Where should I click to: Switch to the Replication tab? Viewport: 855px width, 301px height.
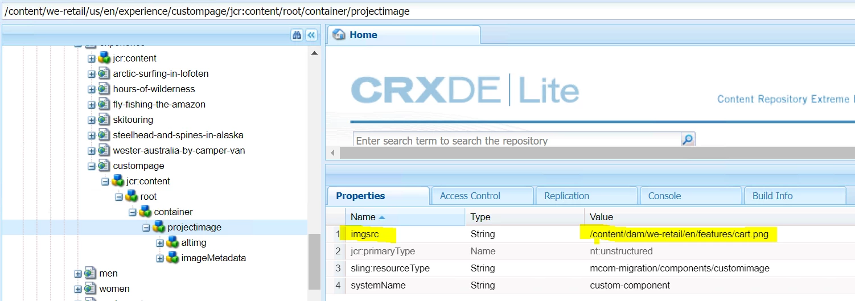coord(587,196)
